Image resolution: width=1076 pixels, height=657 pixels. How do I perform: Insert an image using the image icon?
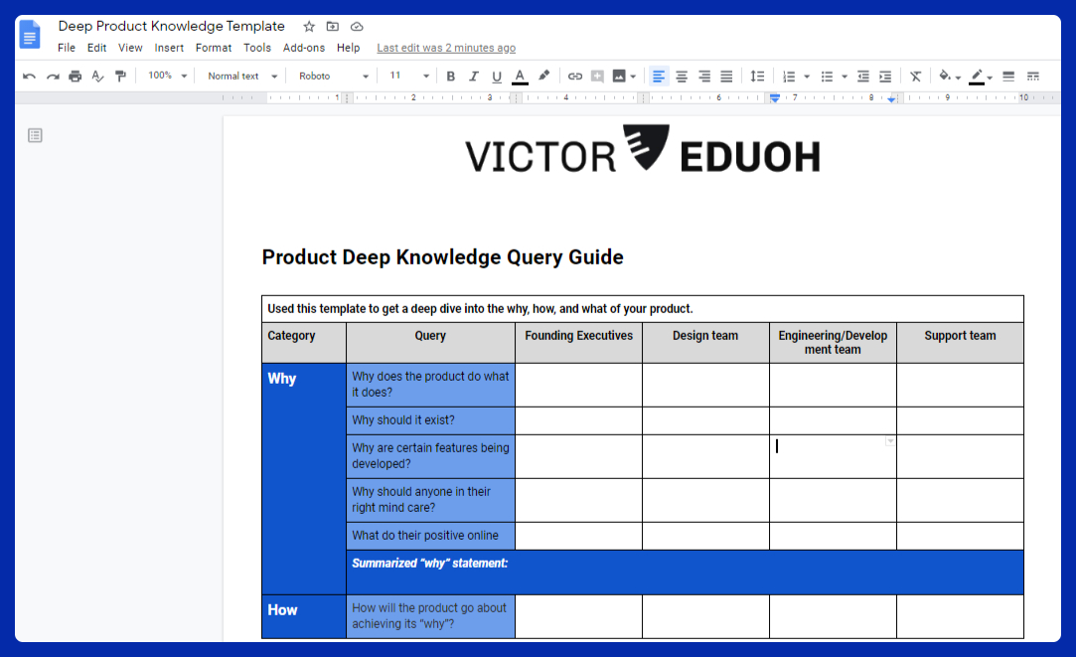pyautogui.click(x=619, y=77)
